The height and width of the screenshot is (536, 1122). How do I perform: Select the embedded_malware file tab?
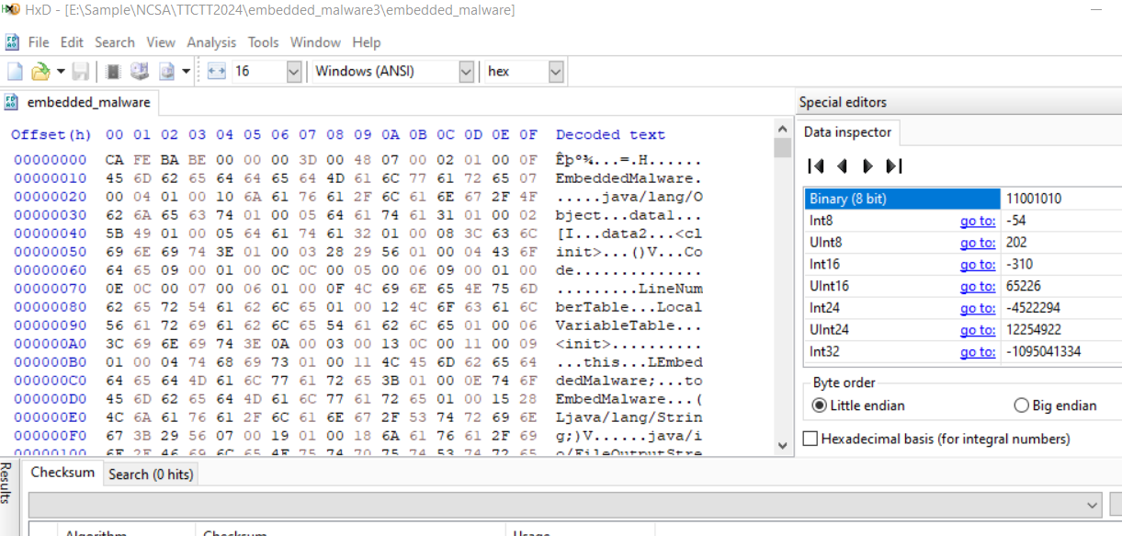tap(79, 102)
